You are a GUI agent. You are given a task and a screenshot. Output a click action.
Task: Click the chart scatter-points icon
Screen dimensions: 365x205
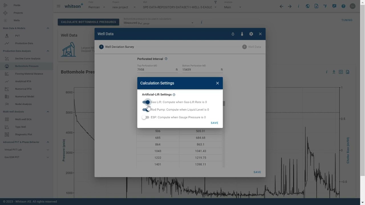(341, 72)
